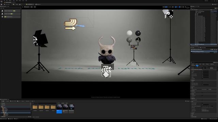Open the Tools menu

14,1
